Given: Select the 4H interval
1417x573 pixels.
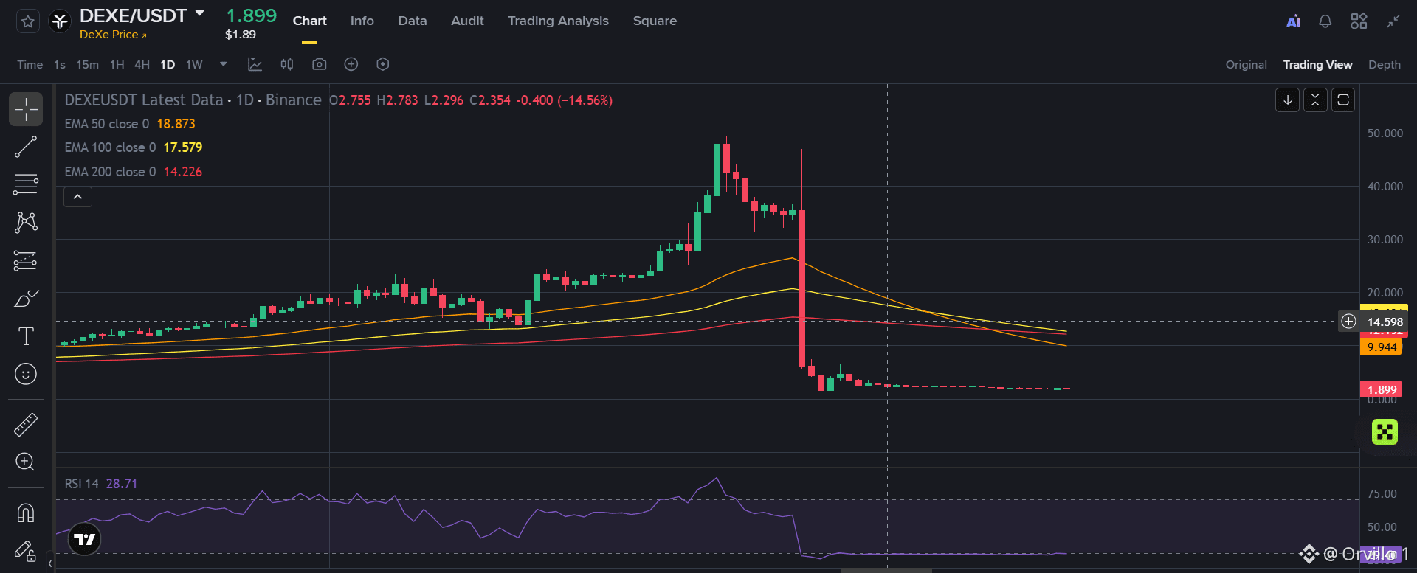Looking at the screenshot, I should click(142, 65).
